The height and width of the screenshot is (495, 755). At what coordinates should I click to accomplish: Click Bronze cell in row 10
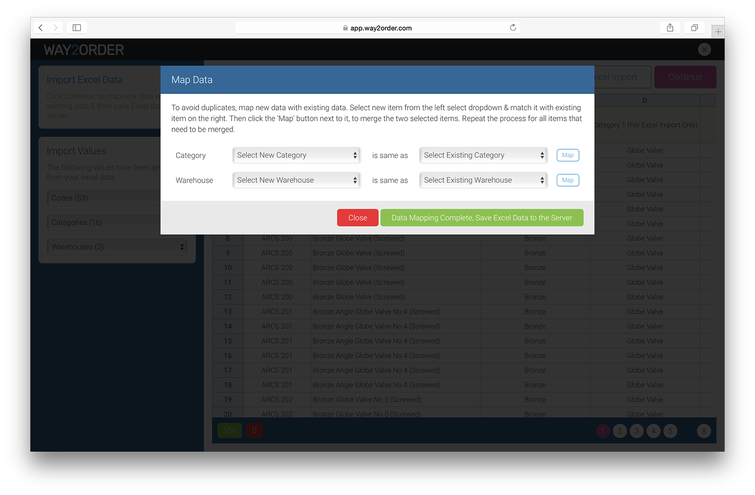535,268
